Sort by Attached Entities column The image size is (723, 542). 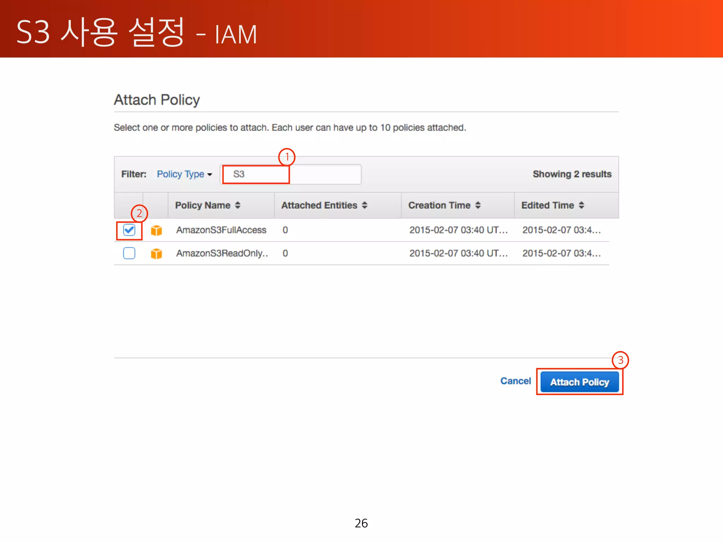[324, 205]
